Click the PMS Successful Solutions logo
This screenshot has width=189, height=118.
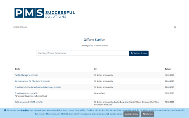click(45, 13)
